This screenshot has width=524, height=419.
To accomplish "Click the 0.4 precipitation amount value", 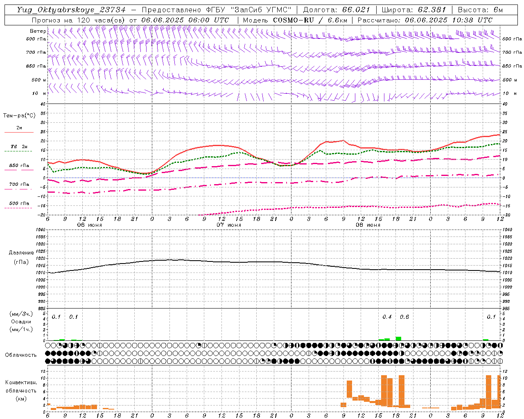I will click(x=387, y=317).
